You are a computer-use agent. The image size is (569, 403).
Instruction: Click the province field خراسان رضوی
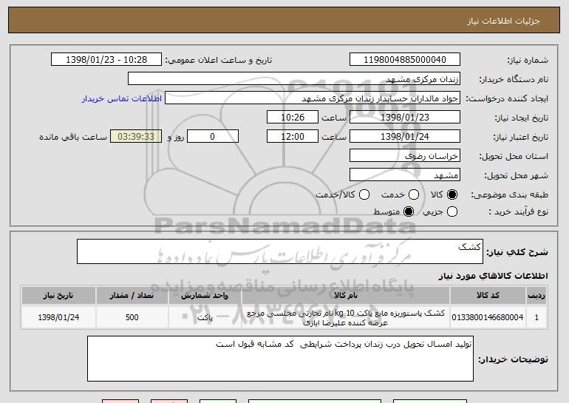[x=405, y=156]
